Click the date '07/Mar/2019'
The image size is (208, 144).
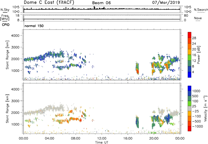166,2
